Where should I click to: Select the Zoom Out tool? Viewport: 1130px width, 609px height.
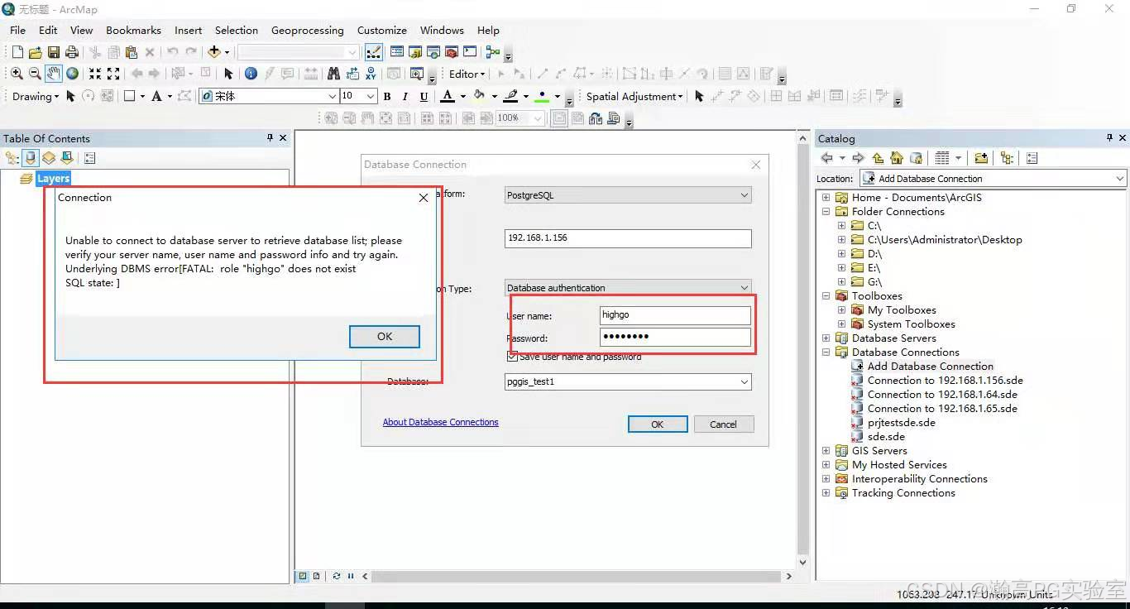(x=35, y=74)
